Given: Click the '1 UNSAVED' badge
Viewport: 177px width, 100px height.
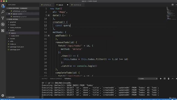Looking at the screenshot, I should [24, 8].
